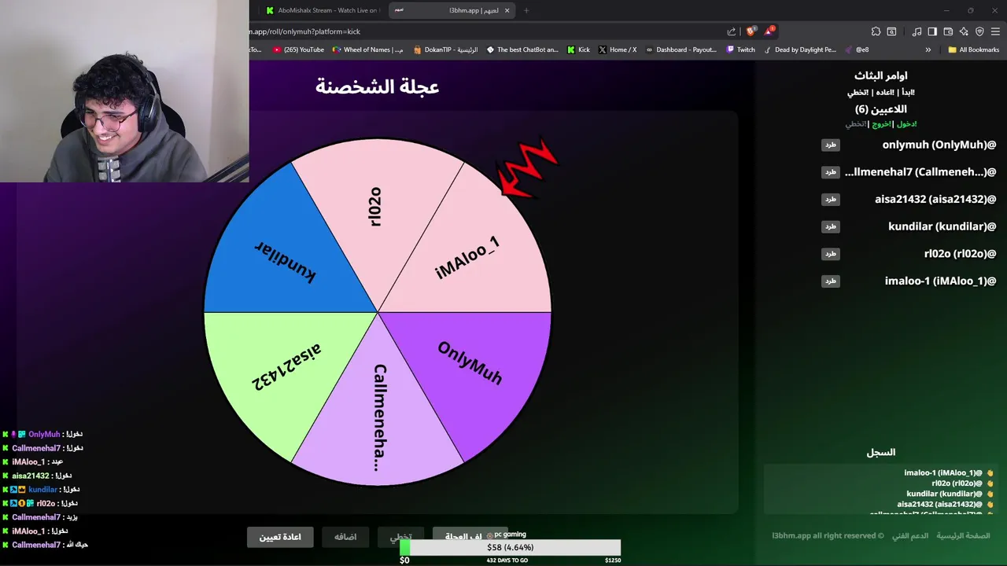Open Dead by Daylight bookmark

click(800, 50)
